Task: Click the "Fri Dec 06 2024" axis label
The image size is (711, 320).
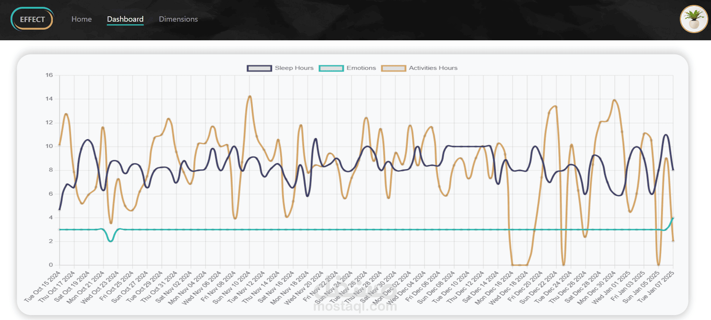Action: 422,286
